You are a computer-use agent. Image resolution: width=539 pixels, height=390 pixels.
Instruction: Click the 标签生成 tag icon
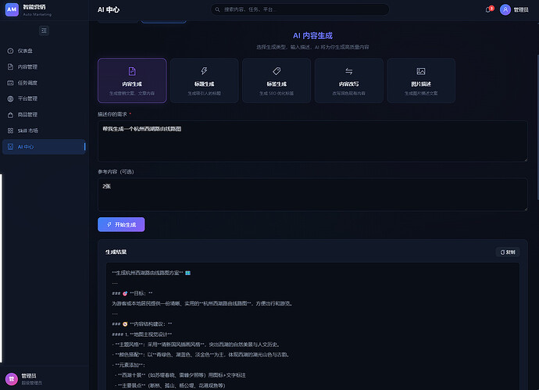[x=277, y=71]
